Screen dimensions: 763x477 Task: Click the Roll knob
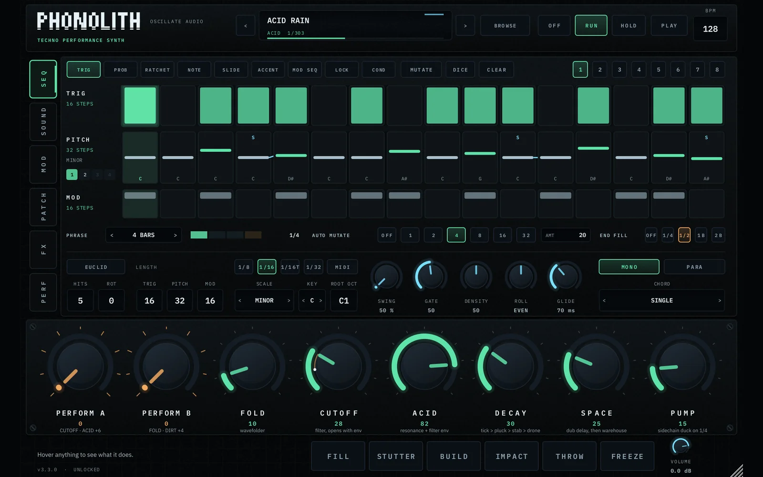(521, 276)
